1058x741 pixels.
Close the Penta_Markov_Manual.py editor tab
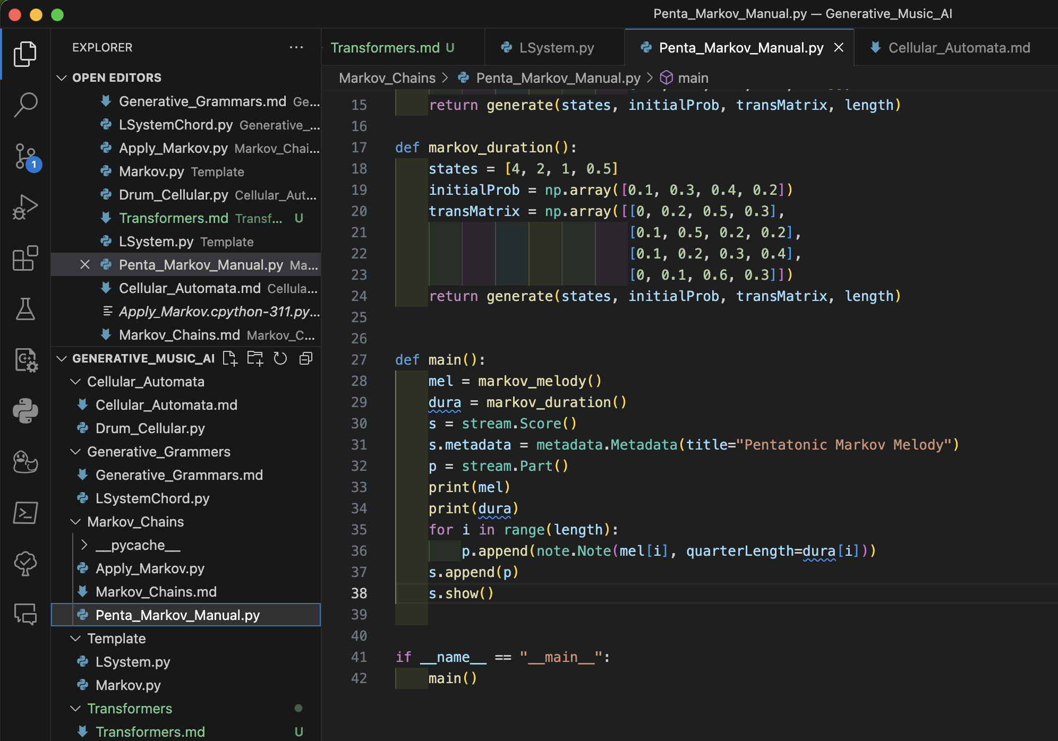839,47
